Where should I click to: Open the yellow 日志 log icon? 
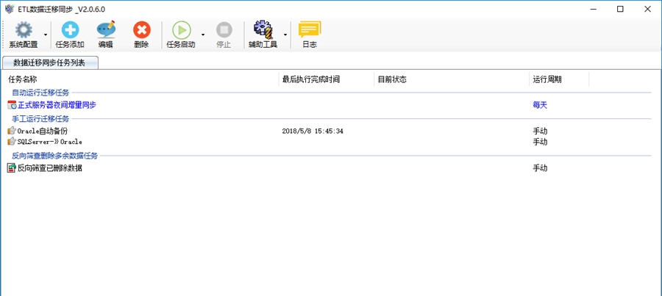(x=310, y=30)
